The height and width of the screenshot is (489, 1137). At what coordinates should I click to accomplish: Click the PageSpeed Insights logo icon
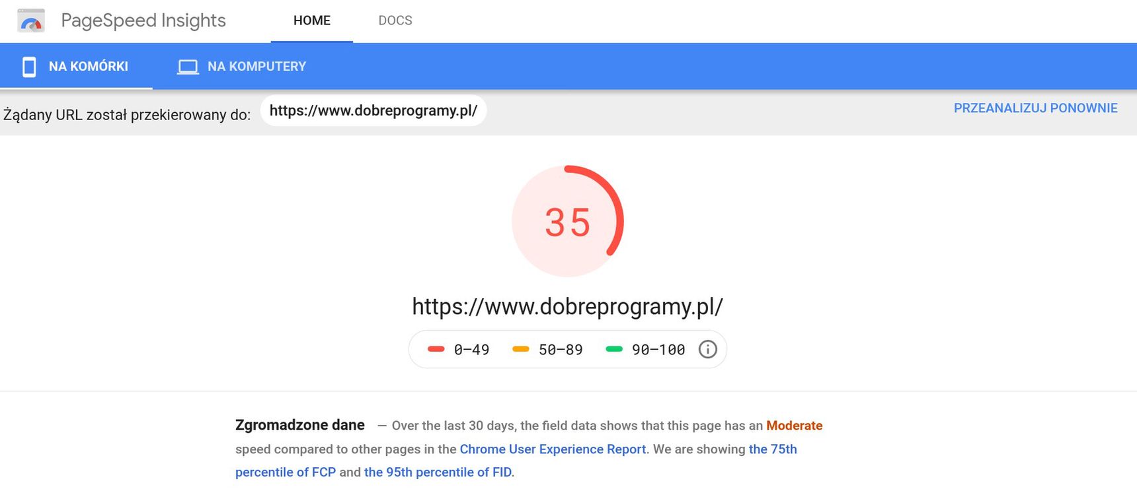pos(31,20)
